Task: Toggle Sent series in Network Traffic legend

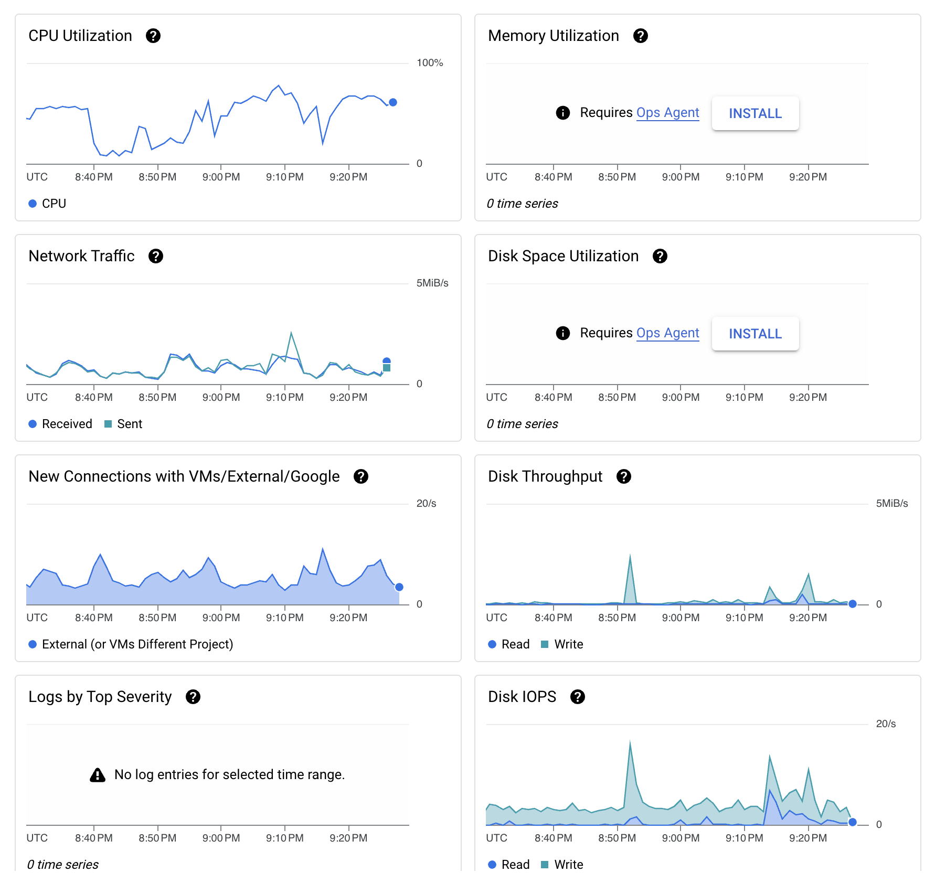Action: (123, 424)
